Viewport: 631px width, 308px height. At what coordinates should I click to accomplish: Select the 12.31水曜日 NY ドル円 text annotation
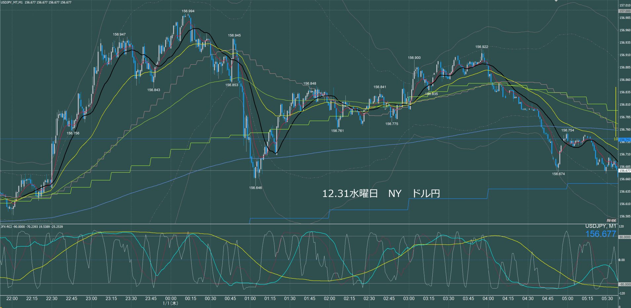(x=381, y=193)
